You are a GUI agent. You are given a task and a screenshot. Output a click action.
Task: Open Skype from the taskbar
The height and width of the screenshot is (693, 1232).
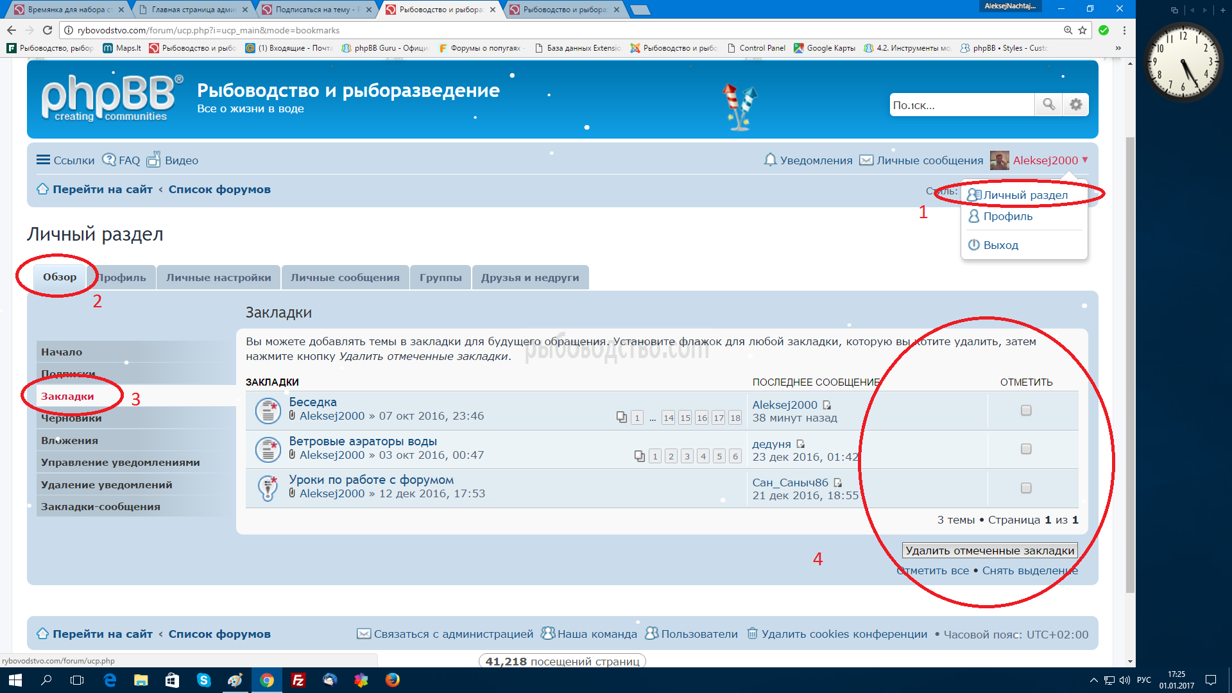(x=204, y=680)
